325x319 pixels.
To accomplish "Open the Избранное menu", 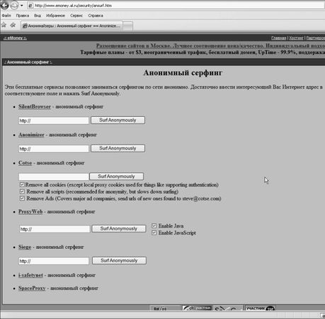I will tap(55, 16).
